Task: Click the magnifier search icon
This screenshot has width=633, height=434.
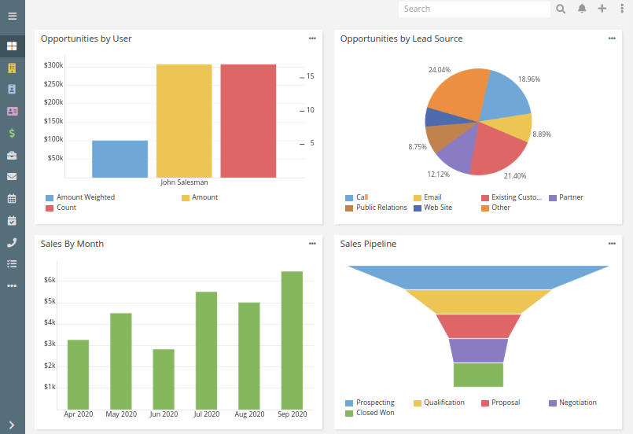Action: pyautogui.click(x=561, y=9)
